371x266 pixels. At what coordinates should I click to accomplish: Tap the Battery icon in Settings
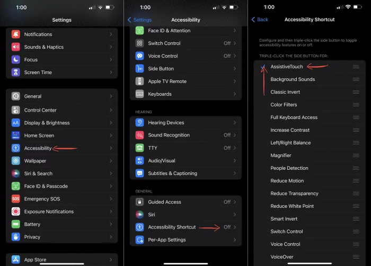(x=15, y=224)
